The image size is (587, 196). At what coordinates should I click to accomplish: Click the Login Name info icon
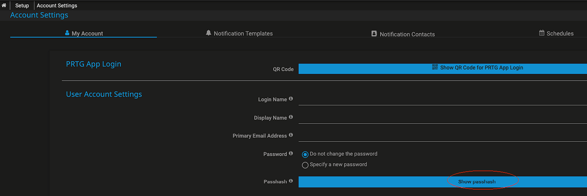291,99
